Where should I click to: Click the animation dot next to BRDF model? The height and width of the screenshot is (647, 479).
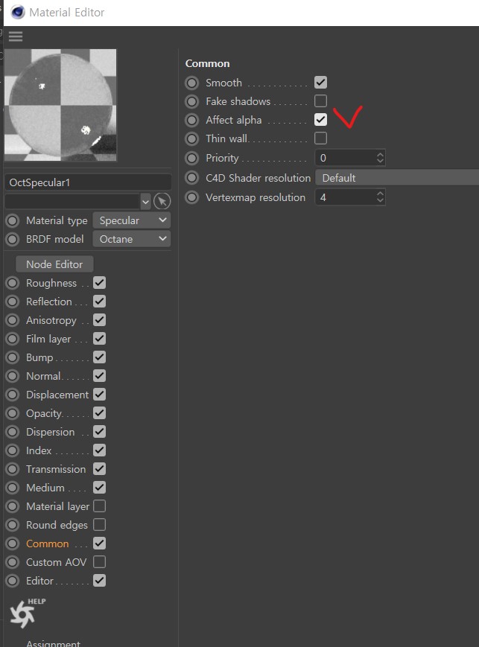point(13,239)
